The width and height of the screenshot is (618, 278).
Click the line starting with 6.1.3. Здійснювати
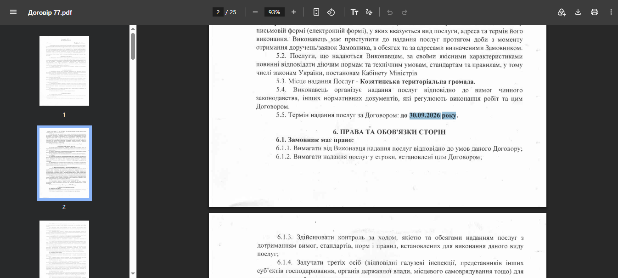point(400,238)
